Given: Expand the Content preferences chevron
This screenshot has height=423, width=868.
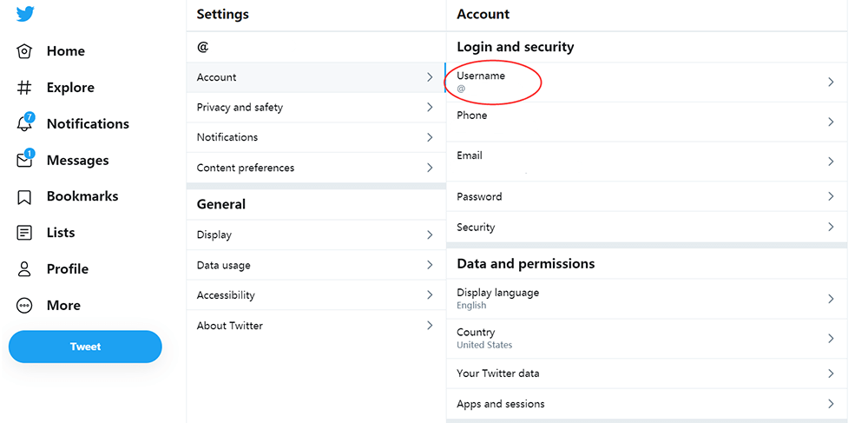Looking at the screenshot, I should pos(430,168).
